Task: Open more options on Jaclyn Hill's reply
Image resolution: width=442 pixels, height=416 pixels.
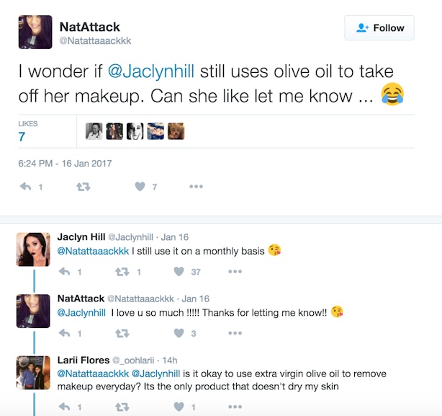Action: (235, 272)
